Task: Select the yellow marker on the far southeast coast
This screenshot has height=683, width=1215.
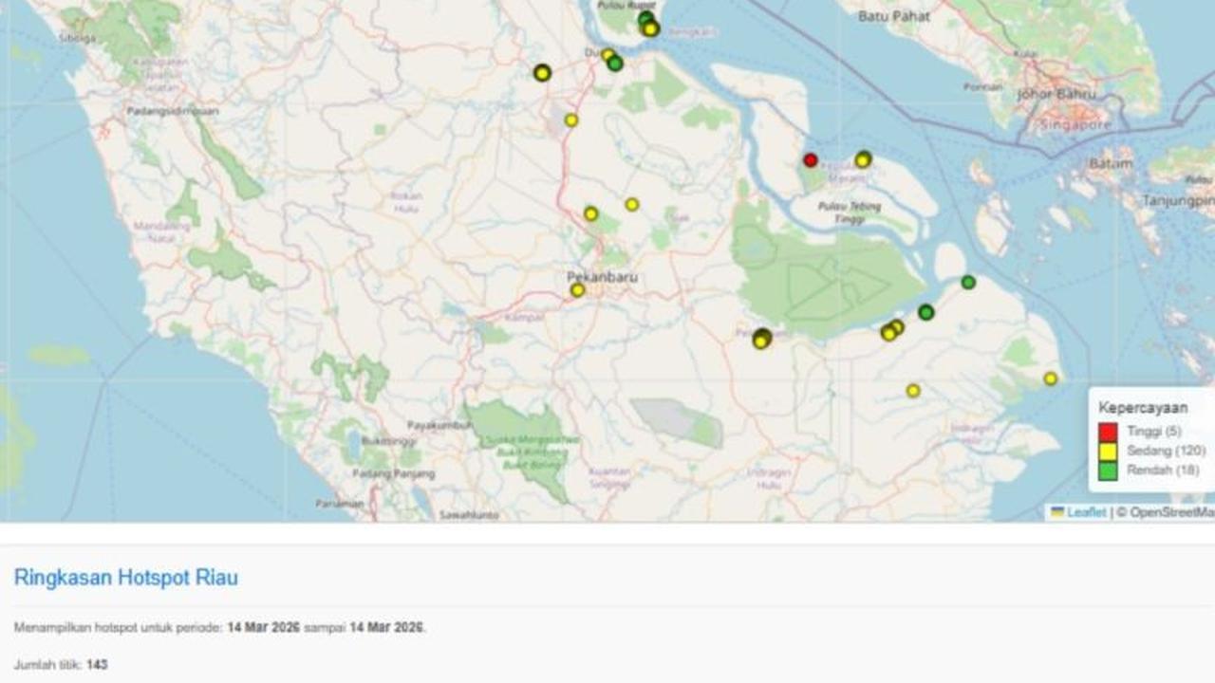Action: pyautogui.click(x=1051, y=378)
